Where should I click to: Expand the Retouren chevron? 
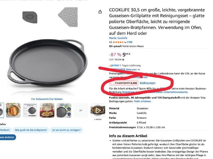pyautogui.click(x=139, y=70)
